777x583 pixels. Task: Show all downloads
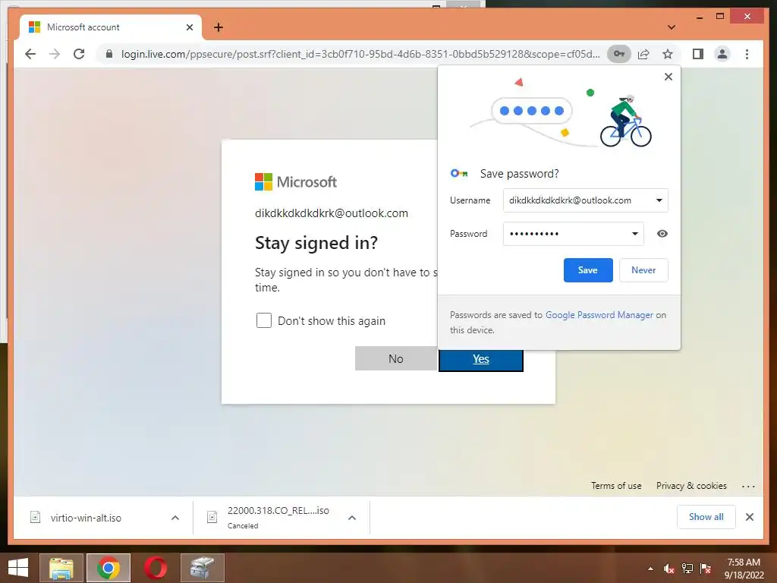706,517
